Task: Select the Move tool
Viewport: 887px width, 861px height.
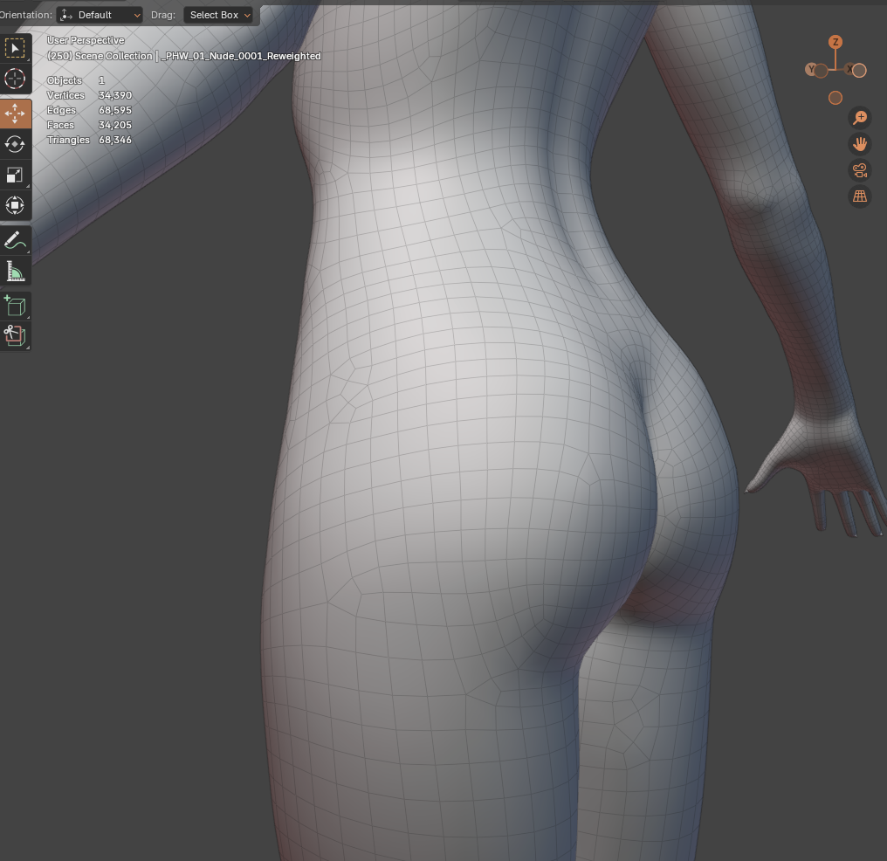Action: [15, 114]
